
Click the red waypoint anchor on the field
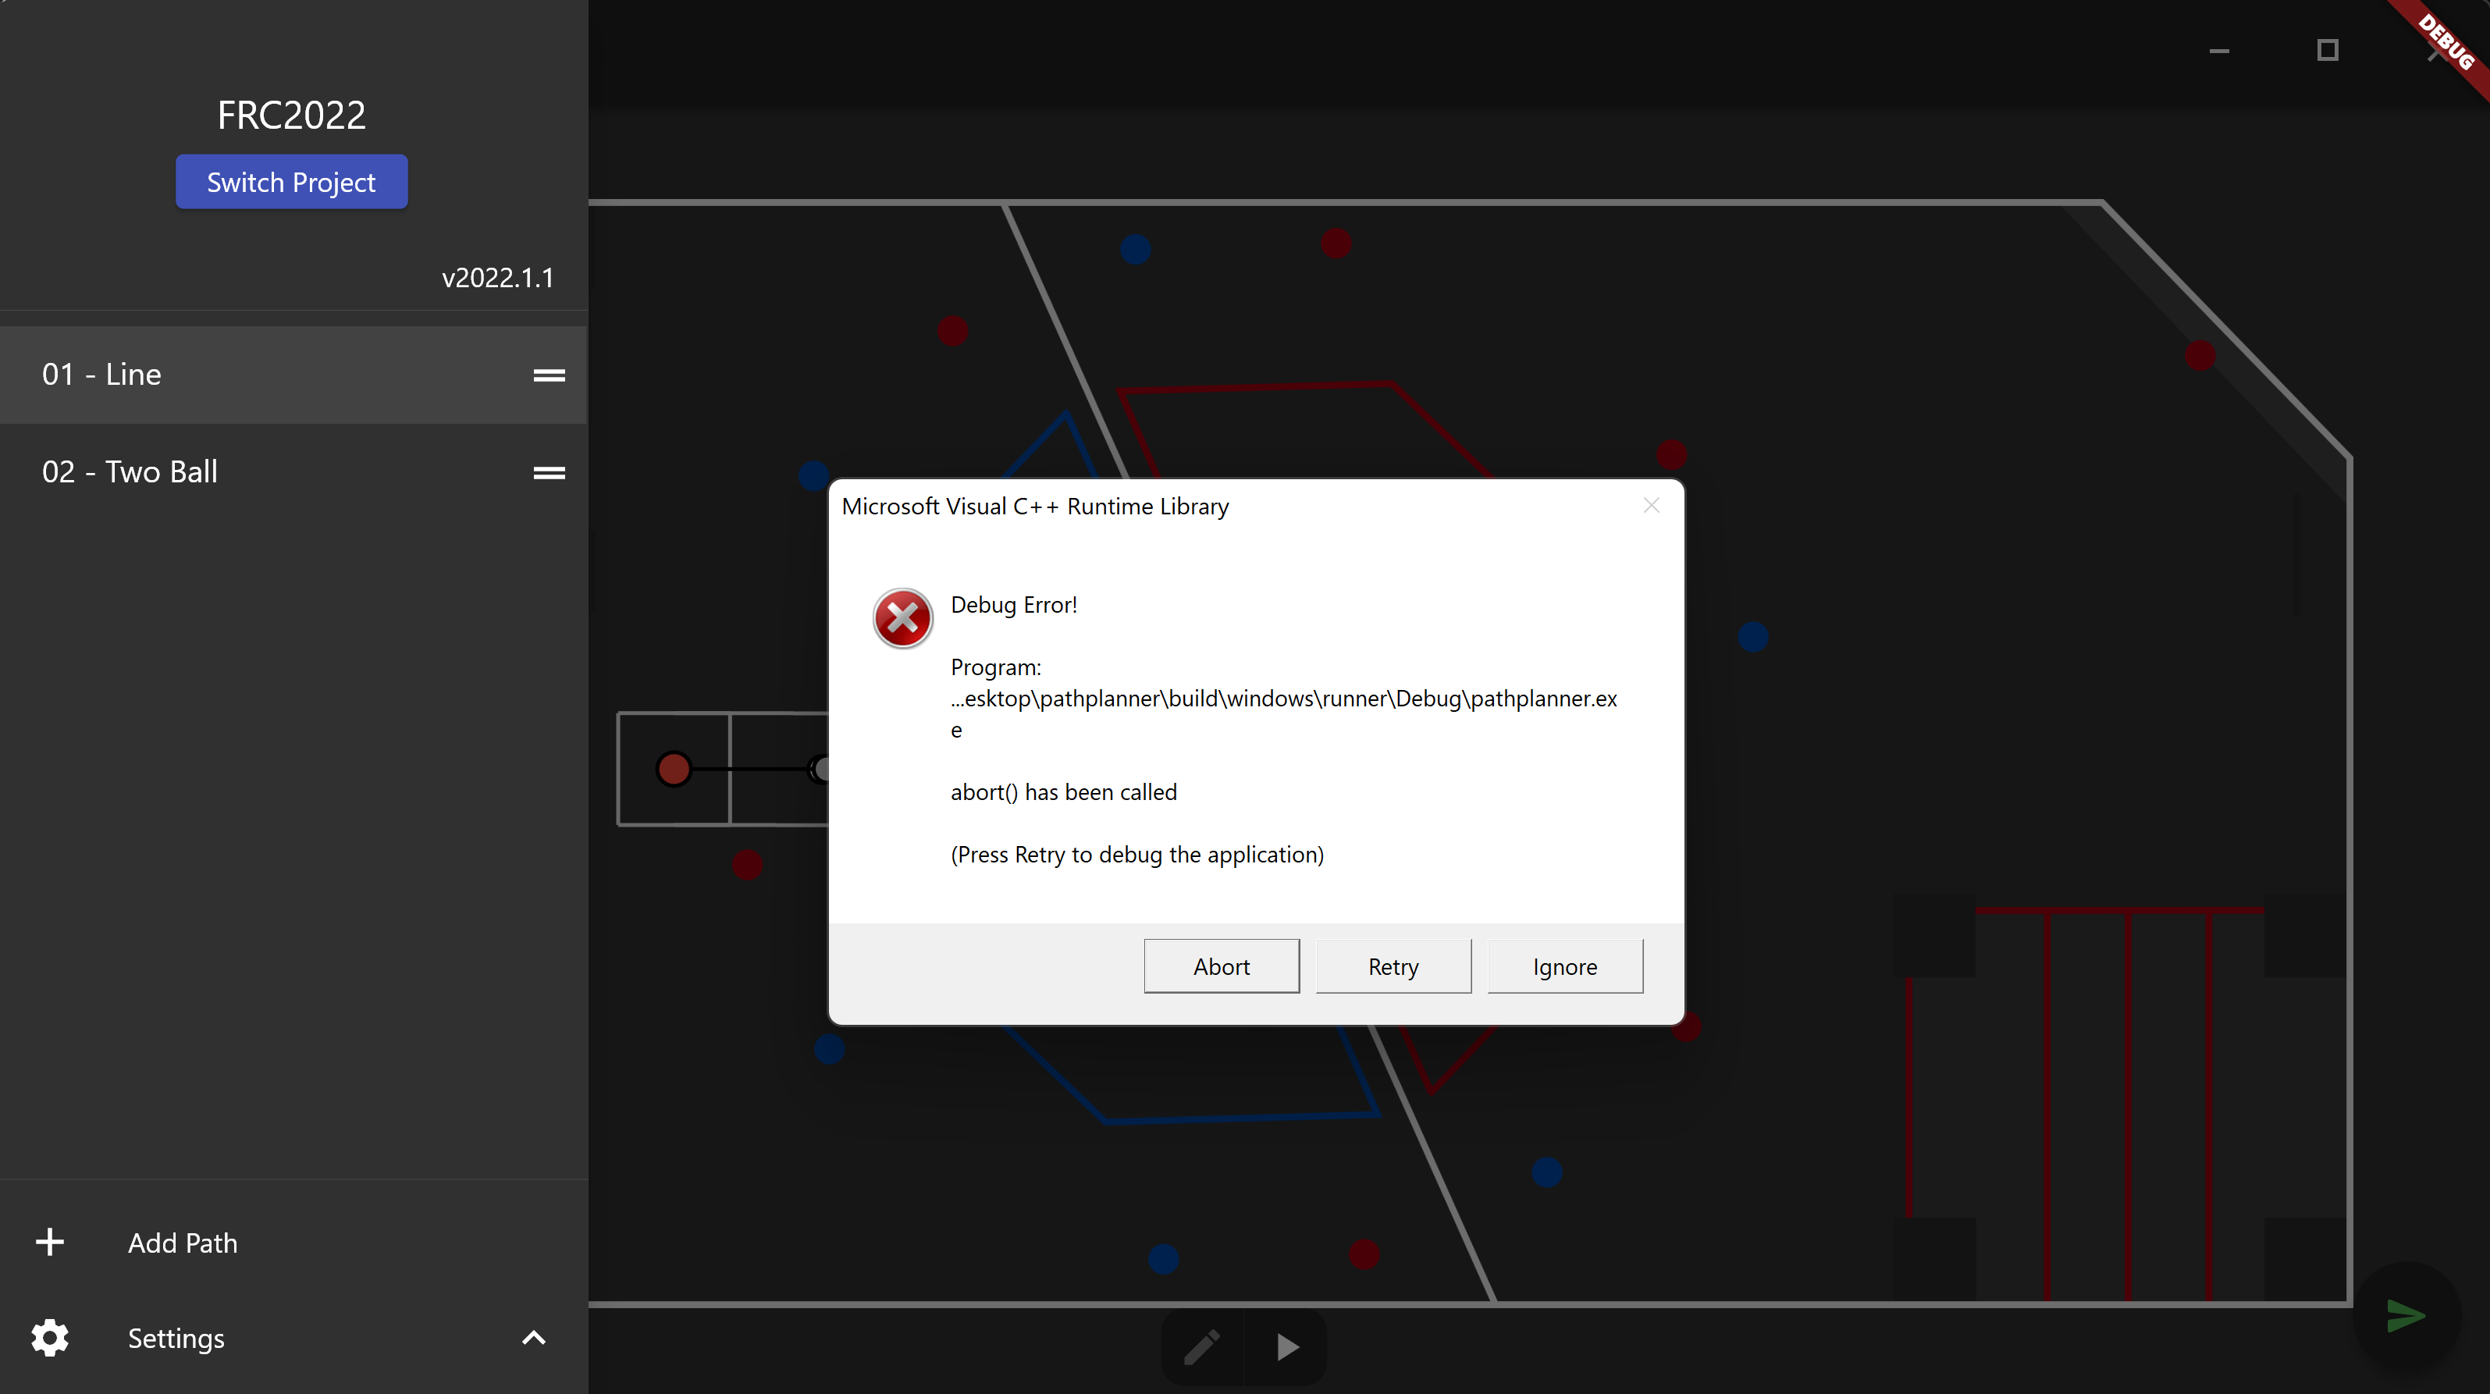click(674, 769)
